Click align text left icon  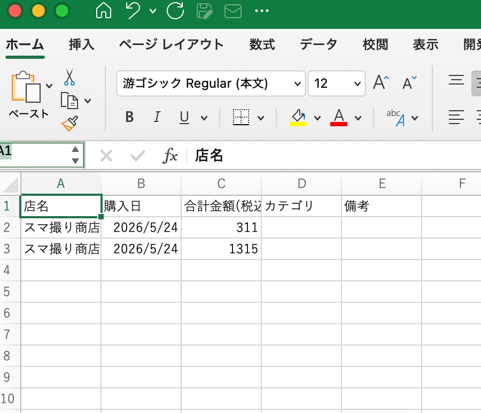coord(456,117)
